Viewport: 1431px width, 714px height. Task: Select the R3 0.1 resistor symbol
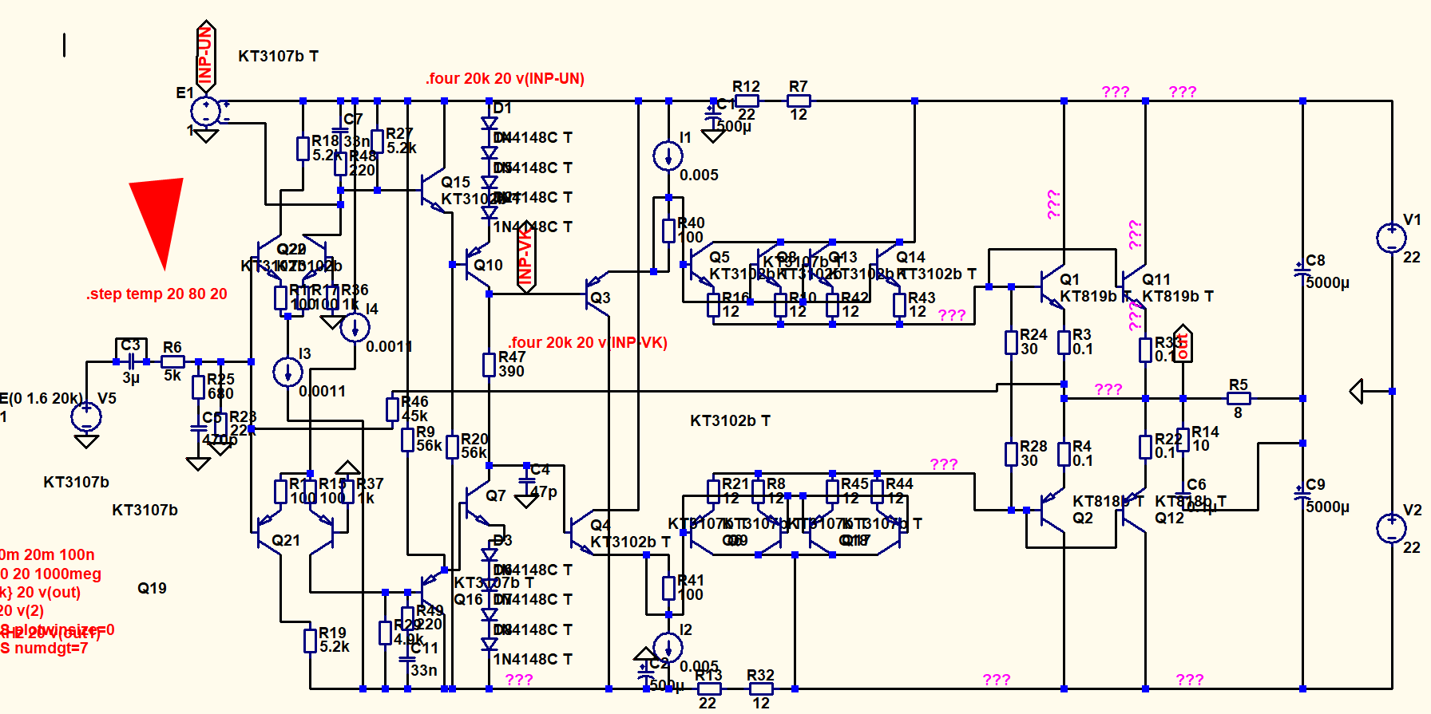coord(1064,342)
